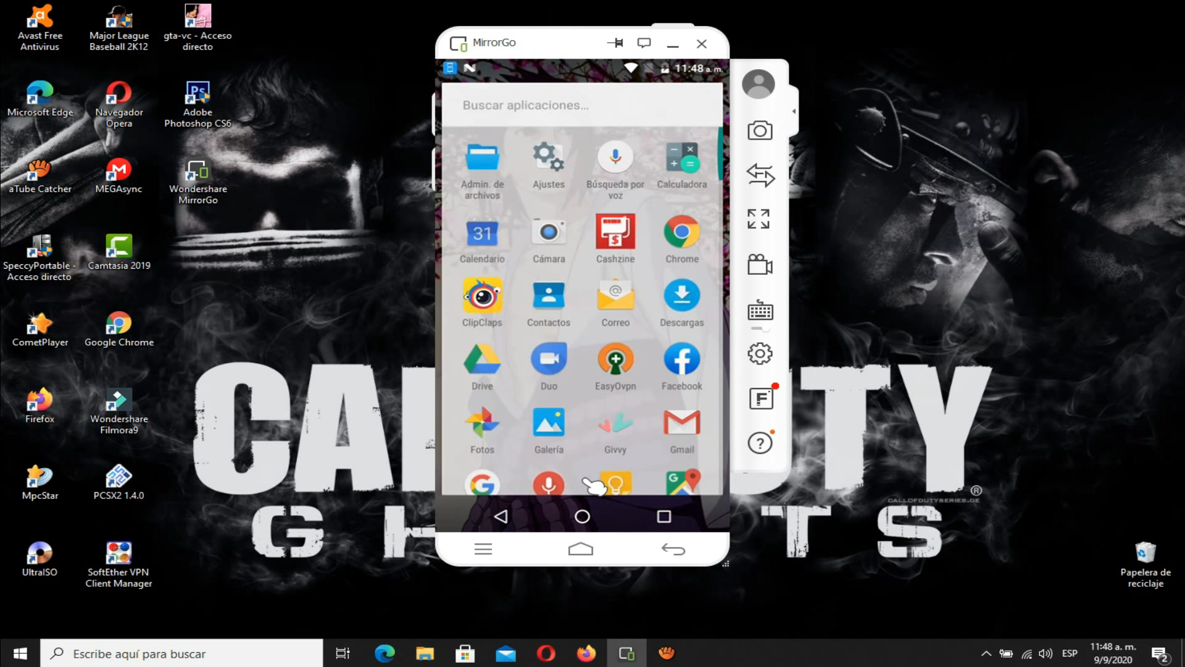Screen dimensions: 1185x667
Task: Click the Buscar aplicaciones search field
Action: (x=581, y=106)
